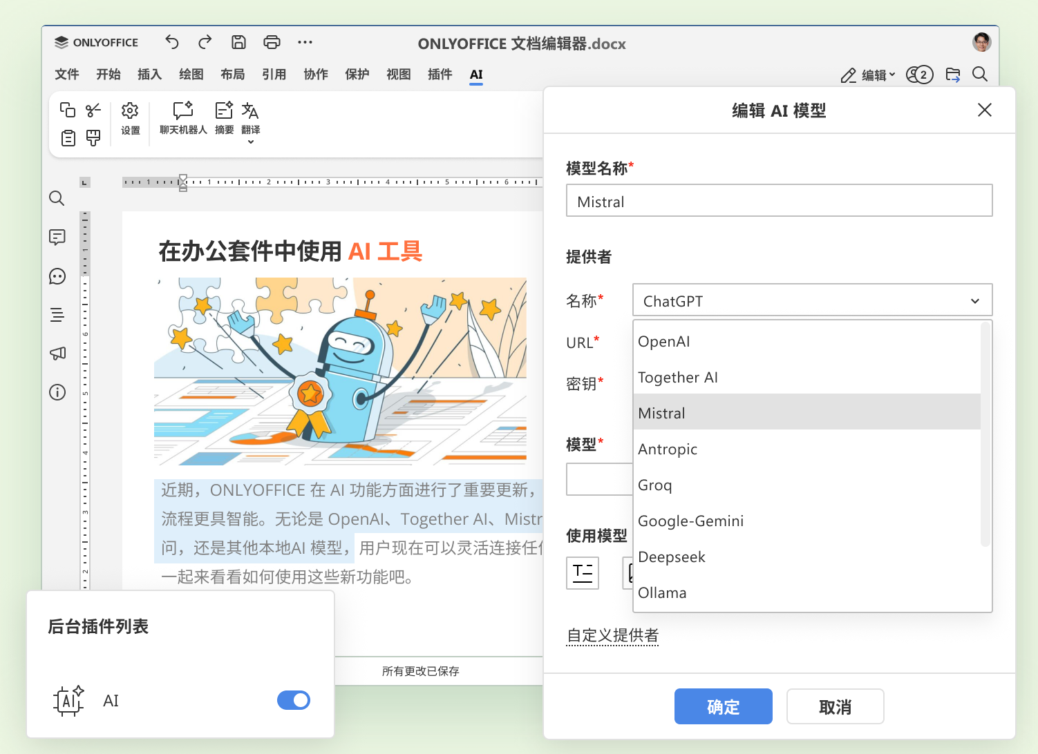The height and width of the screenshot is (754, 1038).
Task: Open the Insert (插入) menu tab
Action: click(149, 75)
